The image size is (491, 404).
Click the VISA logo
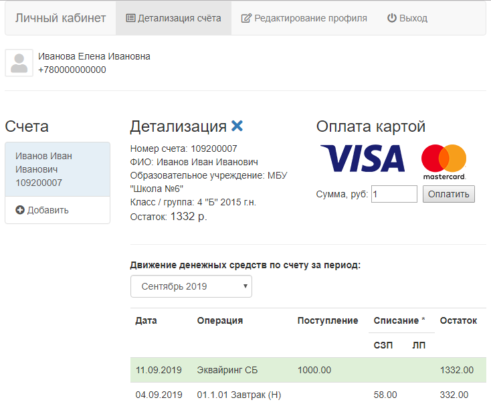363,158
